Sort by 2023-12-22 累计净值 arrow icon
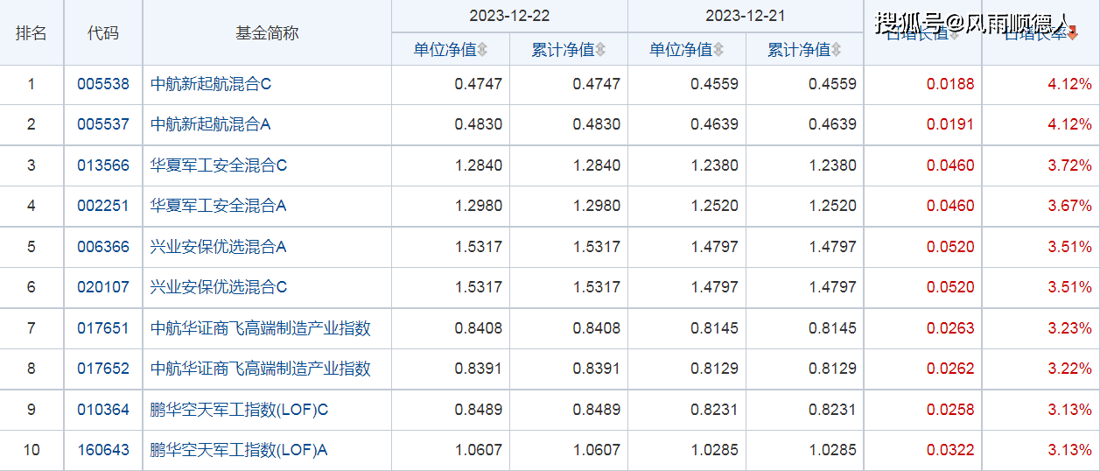This screenshot has width=1100, height=471. pos(601,50)
